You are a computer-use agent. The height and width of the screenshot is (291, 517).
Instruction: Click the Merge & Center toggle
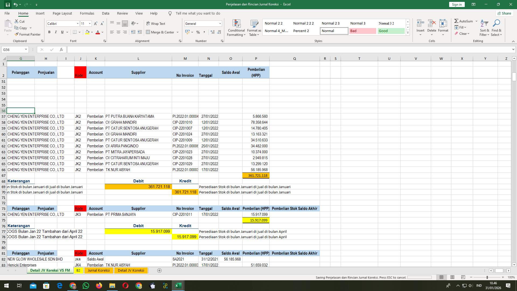pyautogui.click(x=161, y=32)
